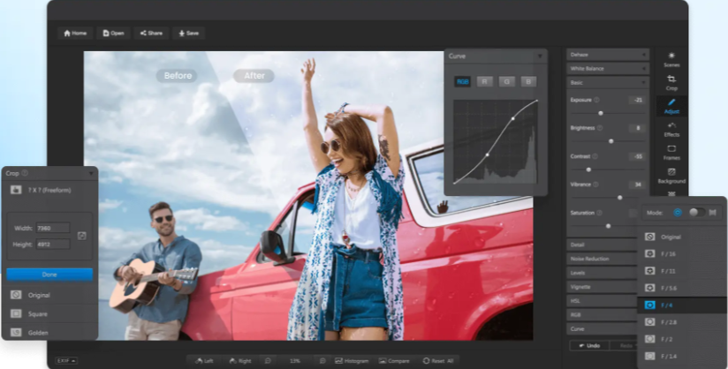The width and height of the screenshot is (728, 369).
Task: Select Original crop ratio
Action: pyautogui.click(x=49, y=295)
